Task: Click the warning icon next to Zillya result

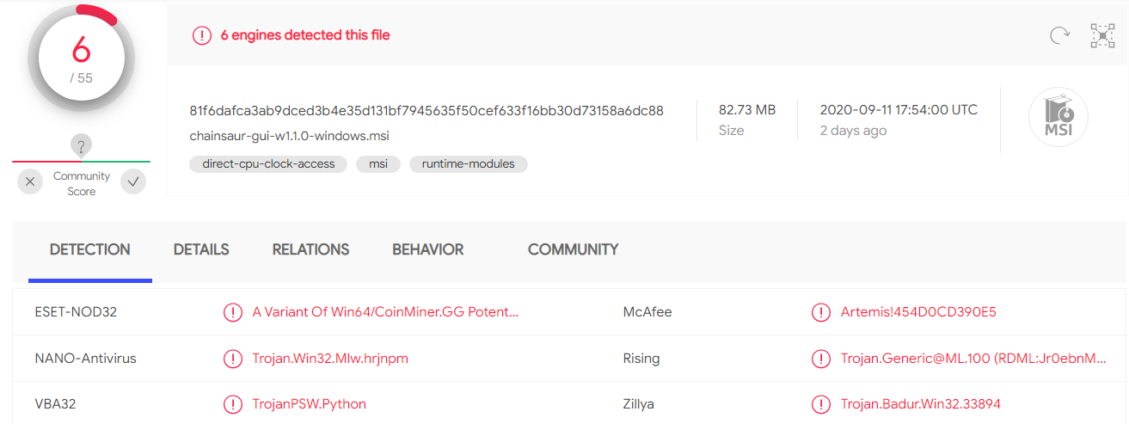Action: pos(821,404)
